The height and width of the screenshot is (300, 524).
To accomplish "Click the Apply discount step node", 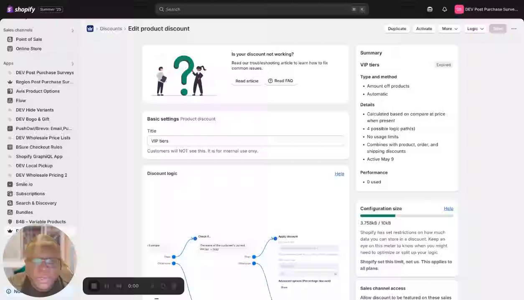I will (x=275, y=239).
